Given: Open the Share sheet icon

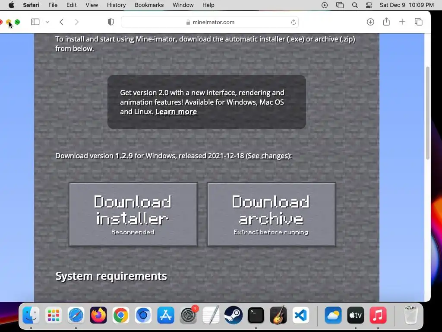Looking at the screenshot, I should 386,22.
